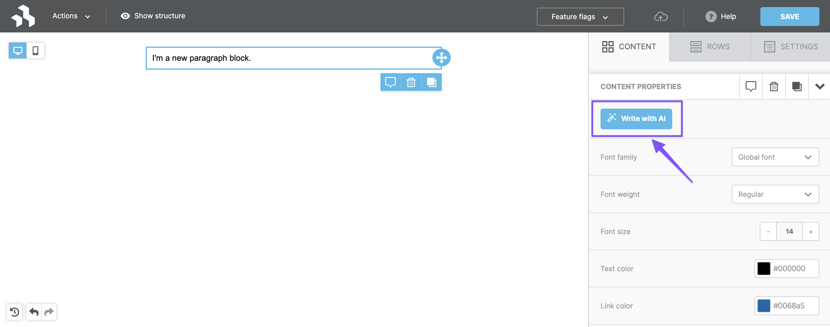Increase Font size with plus stepper

click(811, 231)
